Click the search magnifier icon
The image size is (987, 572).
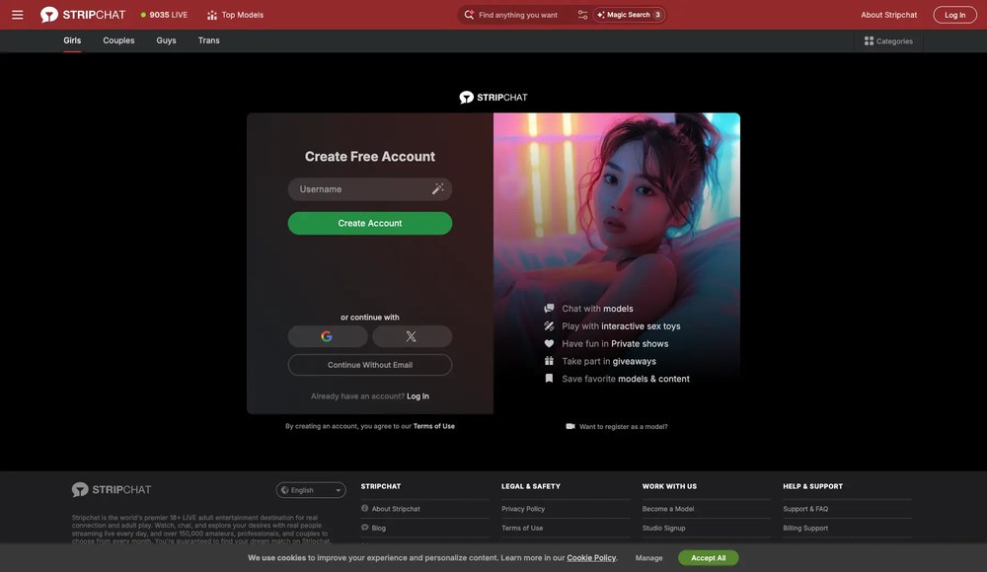pyautogui.click(x=469, y=15)
